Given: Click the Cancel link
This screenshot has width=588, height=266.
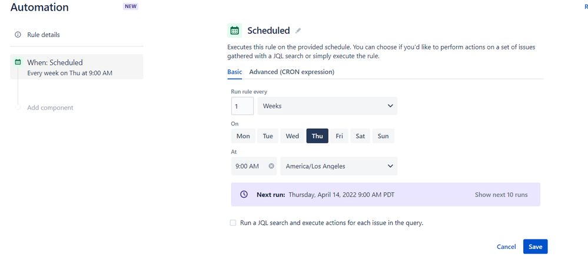Looking at the screenshot, I should click(x=506, y=247).
